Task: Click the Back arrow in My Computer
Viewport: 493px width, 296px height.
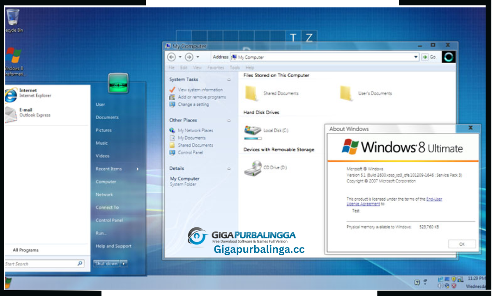Action: tap(172, 57)
